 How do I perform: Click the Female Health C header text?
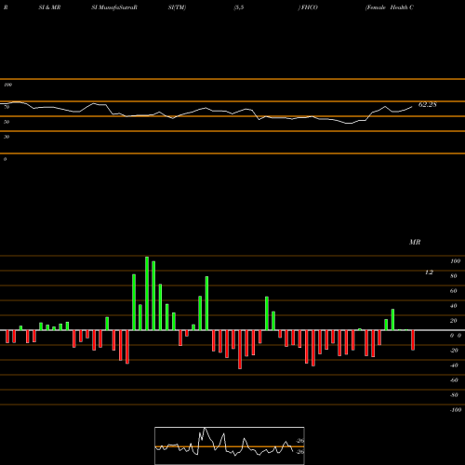tap(390, 7)
